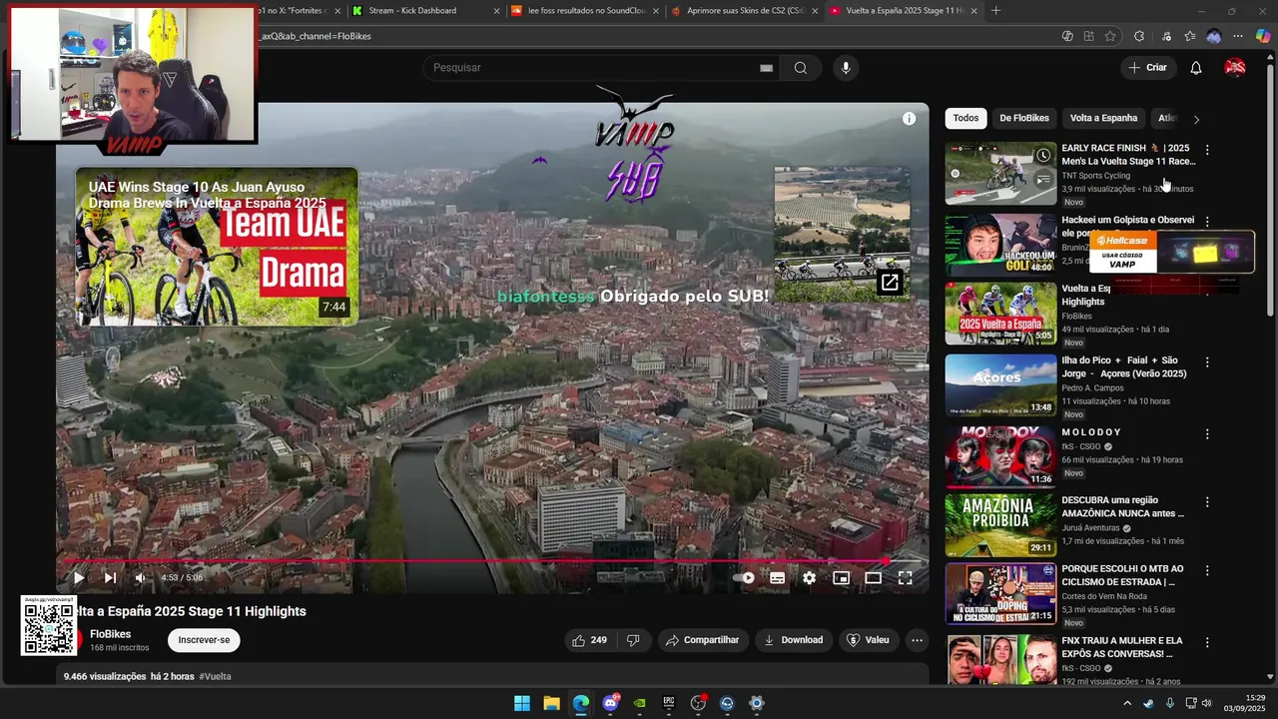1278x719 pixels.
Task: Switch to the SoundCloud results tab
Action: coord(584,11)
